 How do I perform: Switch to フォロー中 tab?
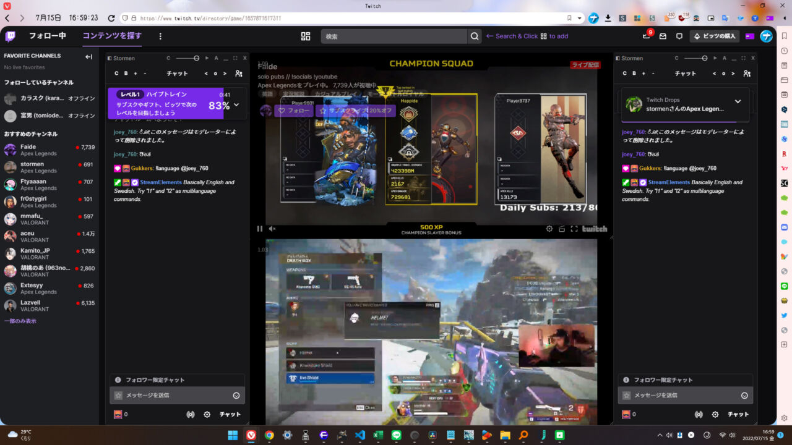(47, 36)
